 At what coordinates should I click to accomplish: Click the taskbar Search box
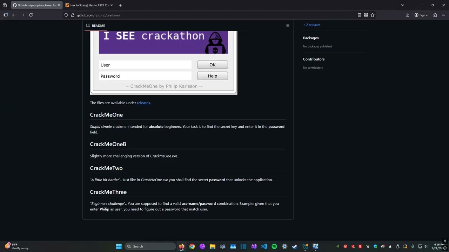(150, 246)
